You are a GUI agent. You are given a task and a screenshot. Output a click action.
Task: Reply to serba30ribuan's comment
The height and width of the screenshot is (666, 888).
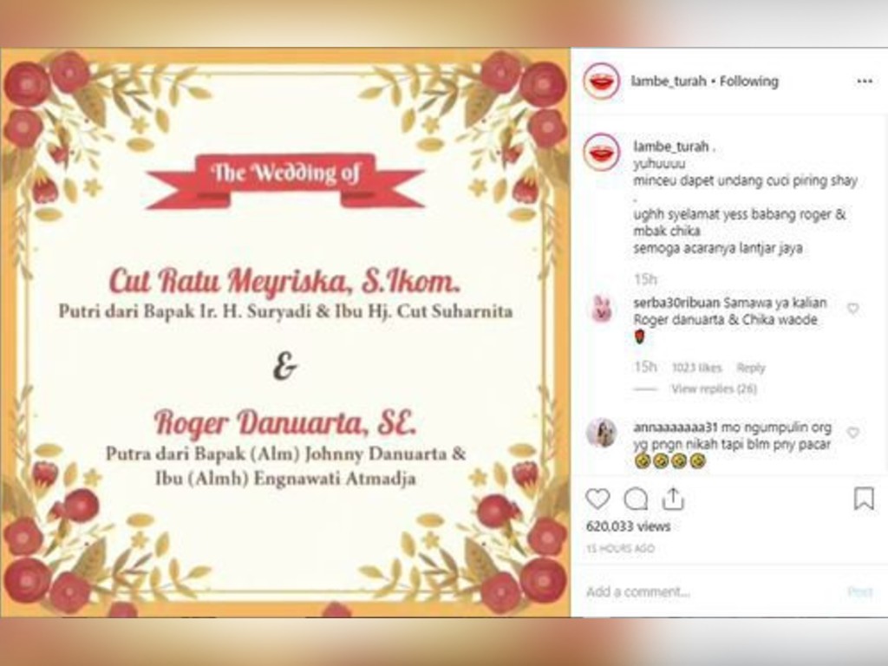pyautogui.click(x=750, y=368)
